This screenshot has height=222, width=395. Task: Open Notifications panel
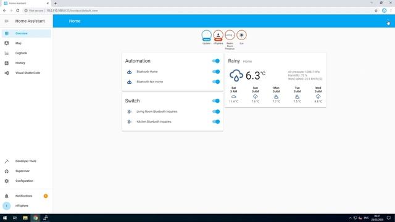pos(27,196)
